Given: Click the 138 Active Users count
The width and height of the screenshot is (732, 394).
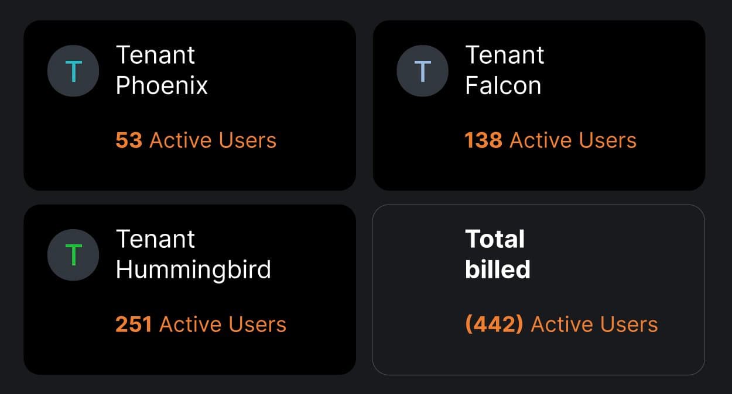Looking at the screenshot, I should [x=550, y=140].
